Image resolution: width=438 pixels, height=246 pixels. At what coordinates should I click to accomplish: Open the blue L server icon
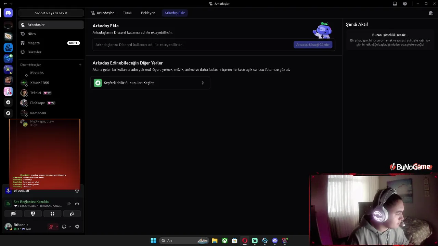8,47
